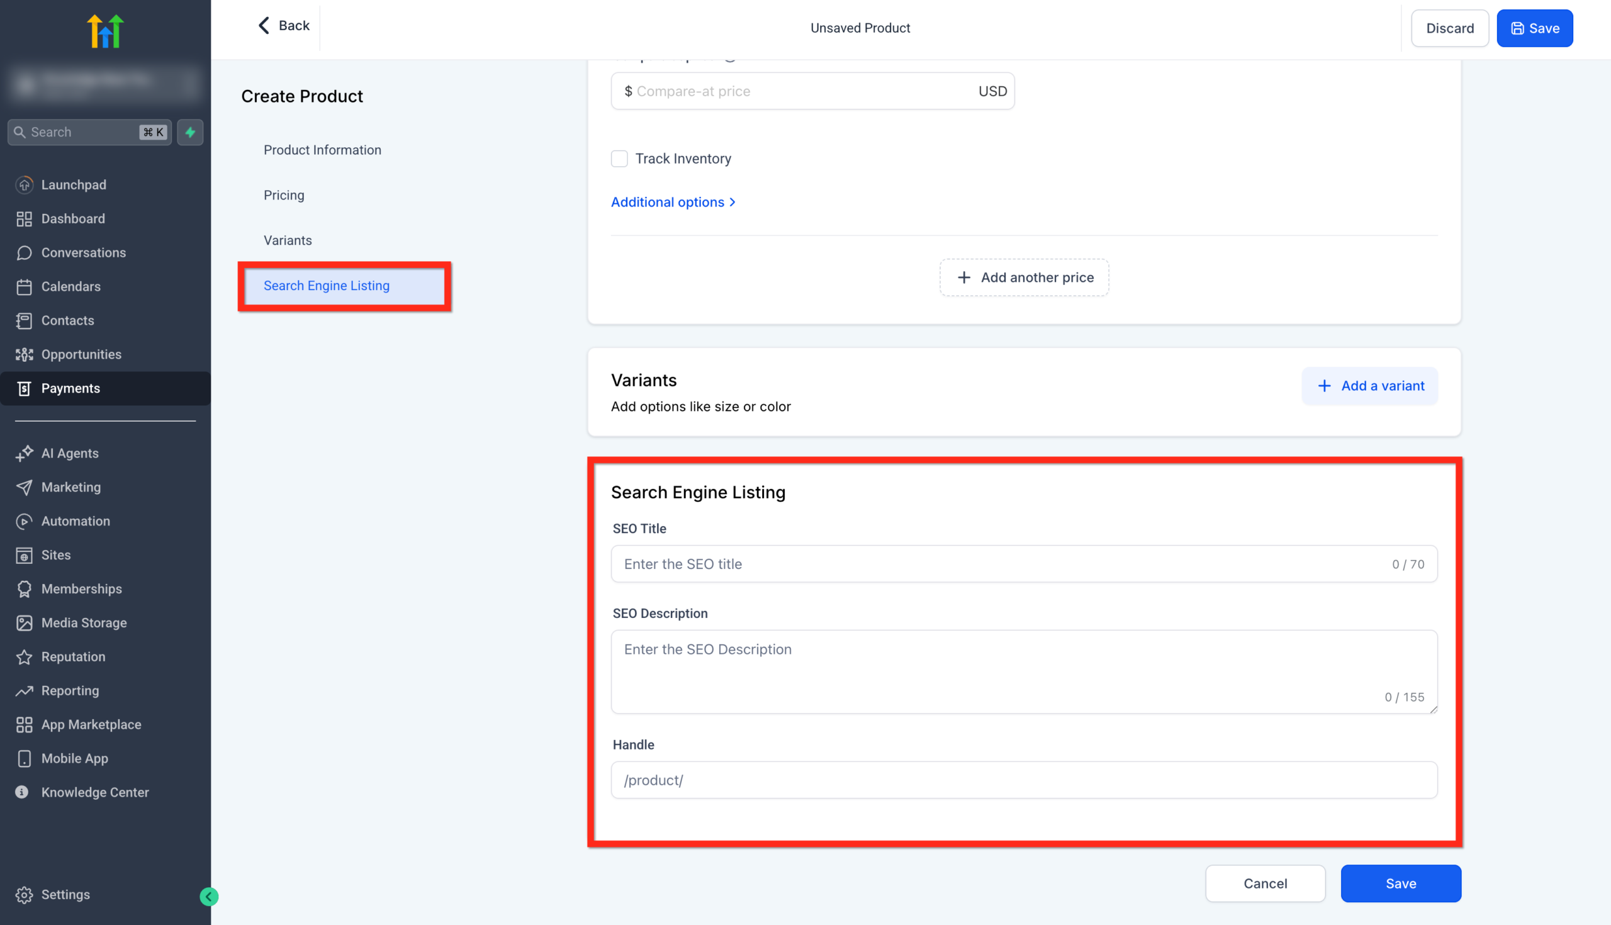Select Opportunities in the sidebar

(81, 354)
